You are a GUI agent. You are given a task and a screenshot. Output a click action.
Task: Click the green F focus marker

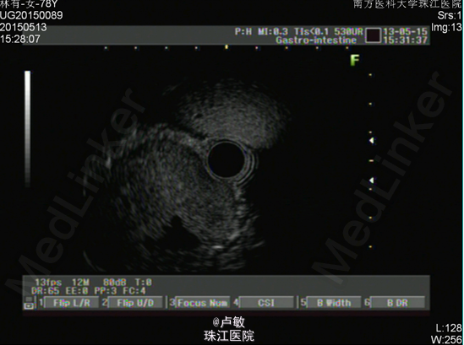point(355,60)
